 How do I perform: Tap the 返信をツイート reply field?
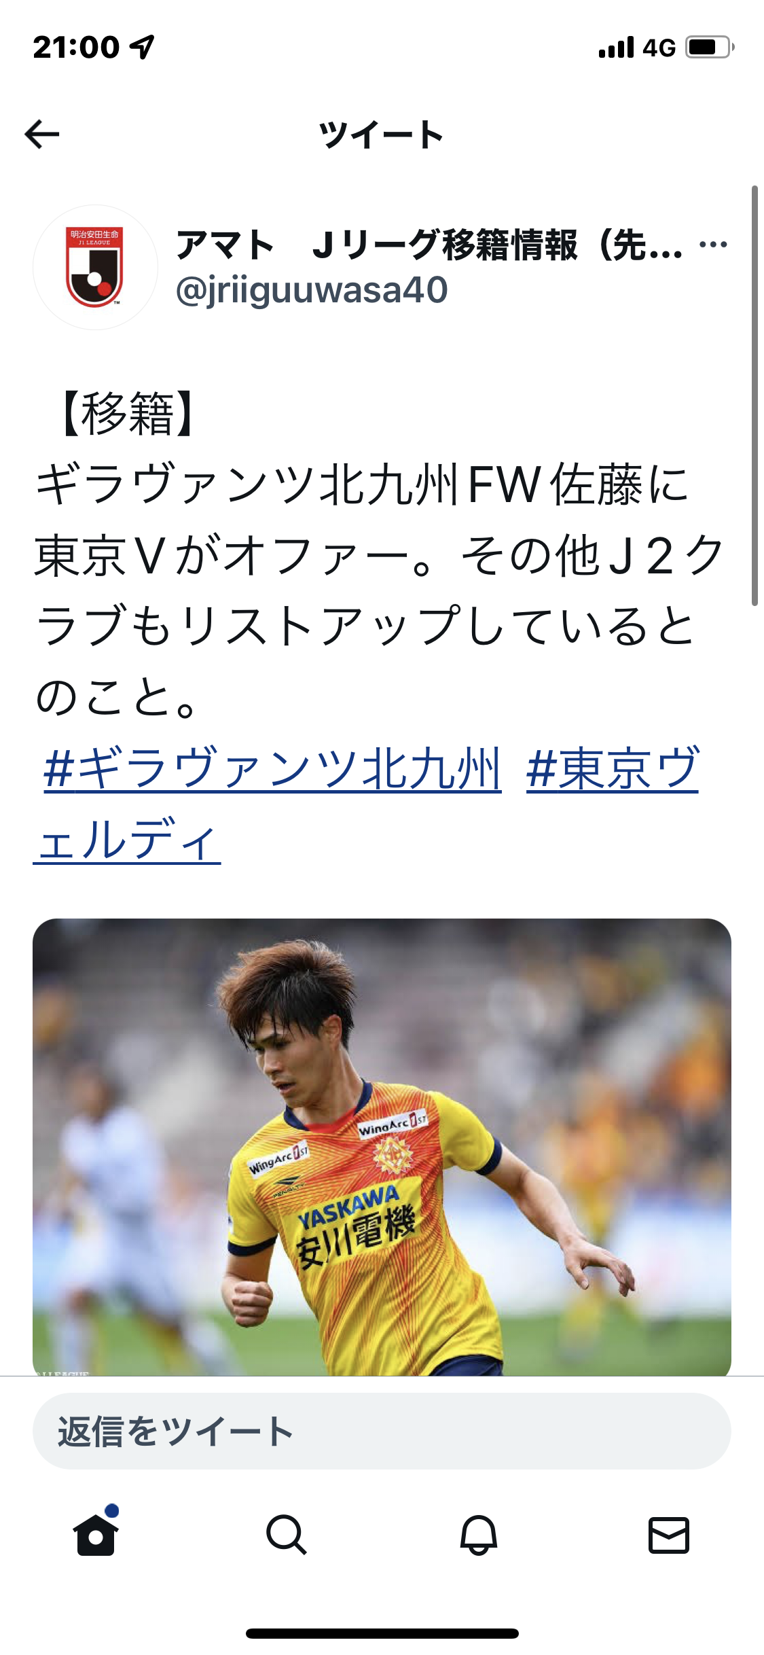click(x=382, y=1431)
